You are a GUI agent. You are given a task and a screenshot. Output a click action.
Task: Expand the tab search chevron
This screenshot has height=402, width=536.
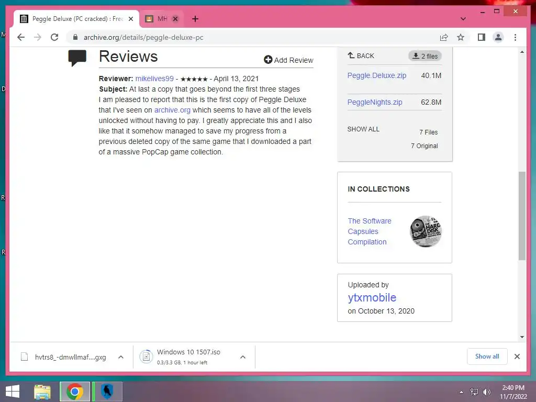tap(463, 19)
